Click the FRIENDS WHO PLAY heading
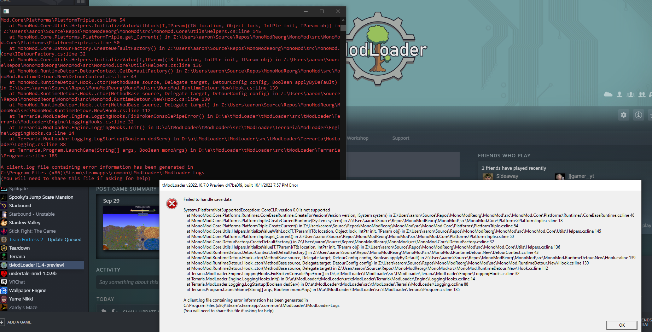Viewport: 652px width, 332px height. coord(504,156)
